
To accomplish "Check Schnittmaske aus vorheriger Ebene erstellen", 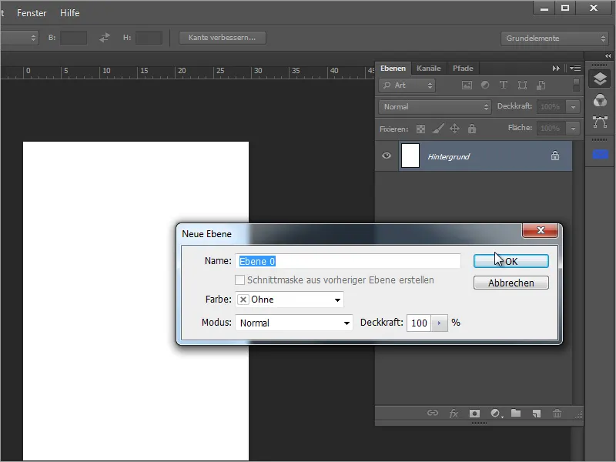I will coord(239,280).
